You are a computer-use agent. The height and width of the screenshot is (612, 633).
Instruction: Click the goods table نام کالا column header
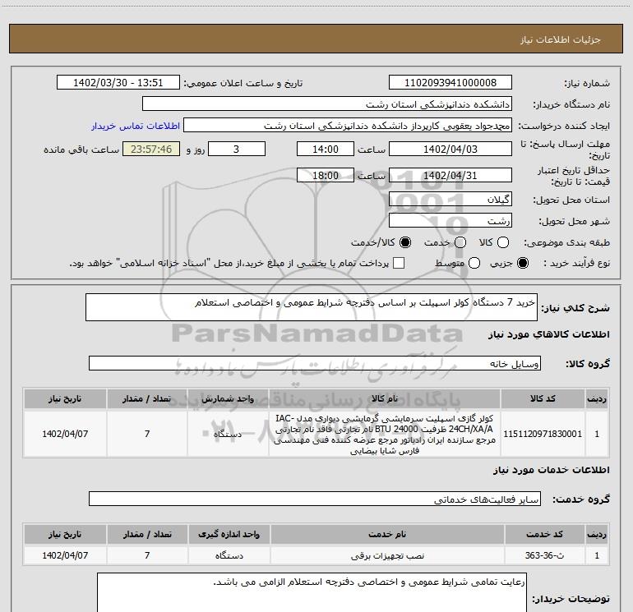(x=385, y=398)
